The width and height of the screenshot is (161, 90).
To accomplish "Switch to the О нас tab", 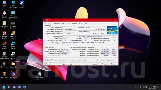I will [x=86, y=23].
